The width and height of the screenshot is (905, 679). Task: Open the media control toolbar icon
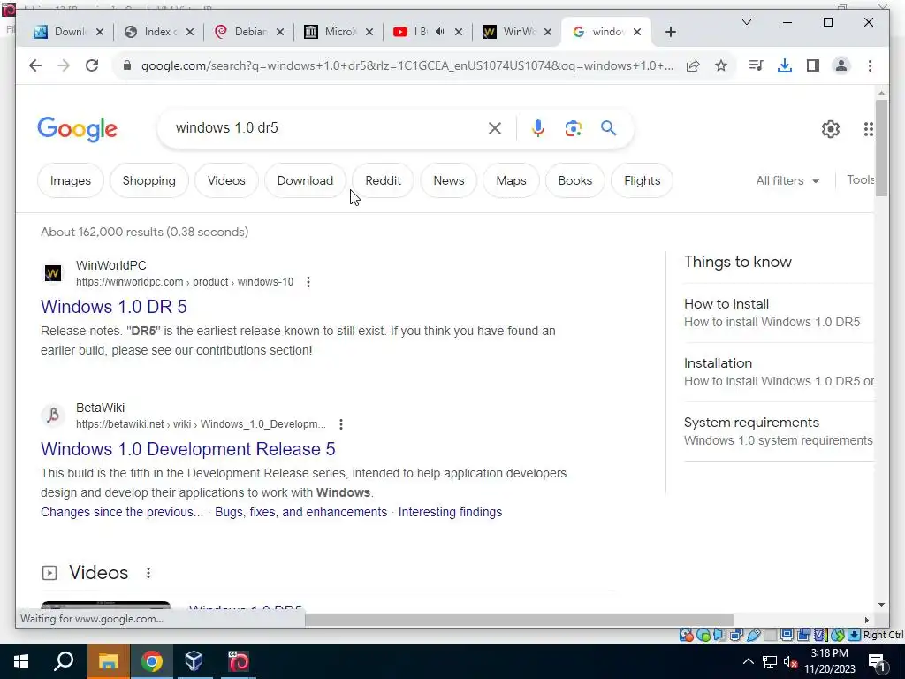tap(756, 65)
